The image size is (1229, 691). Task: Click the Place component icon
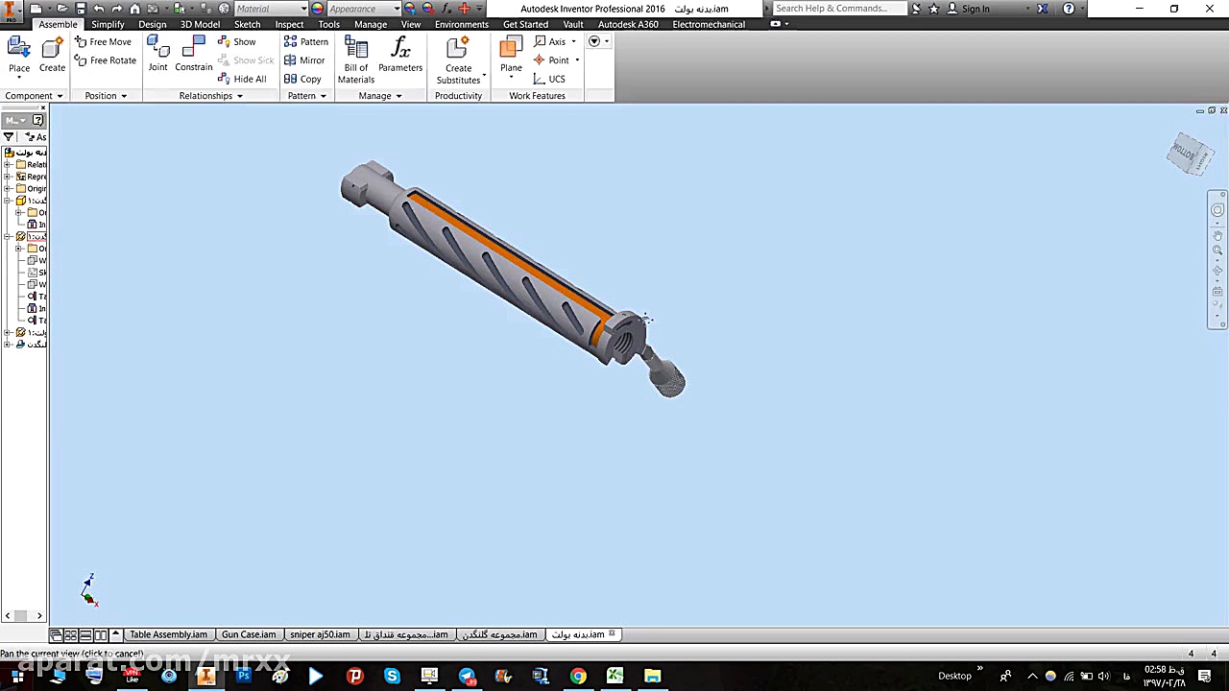(x=19, y=55)
